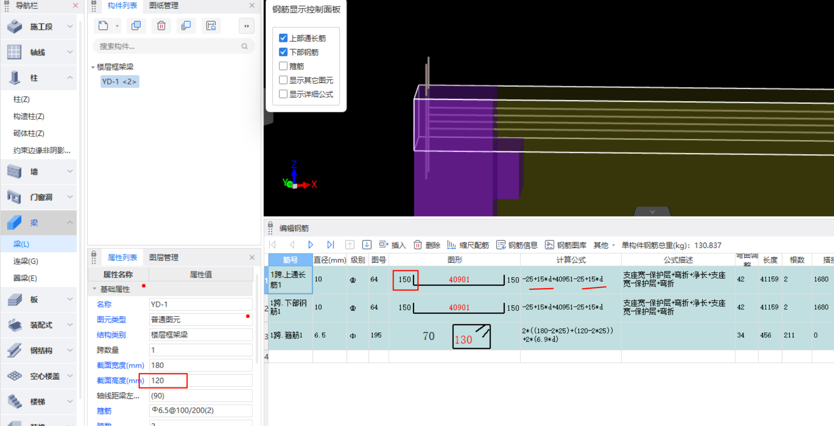The width and height of the screenshot is (834, 426).
Task: Toggle the 上部通长筋 checkbox
Action: [x=283, y=38]
